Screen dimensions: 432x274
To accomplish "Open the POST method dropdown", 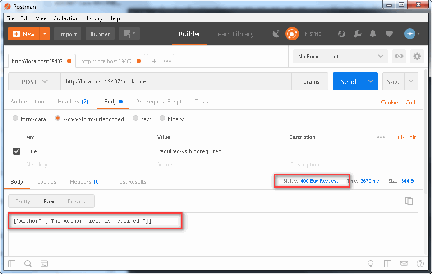I will click(x=34, y=81).
